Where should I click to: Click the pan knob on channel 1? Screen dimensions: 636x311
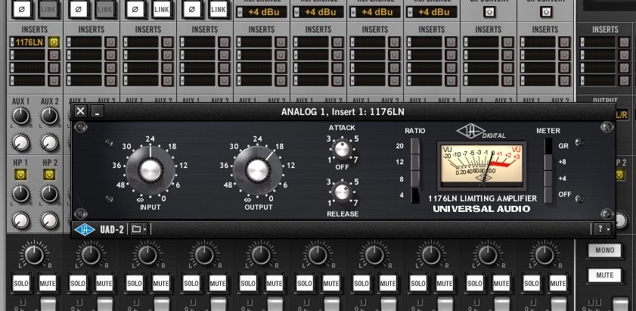[x=34, y=254]
